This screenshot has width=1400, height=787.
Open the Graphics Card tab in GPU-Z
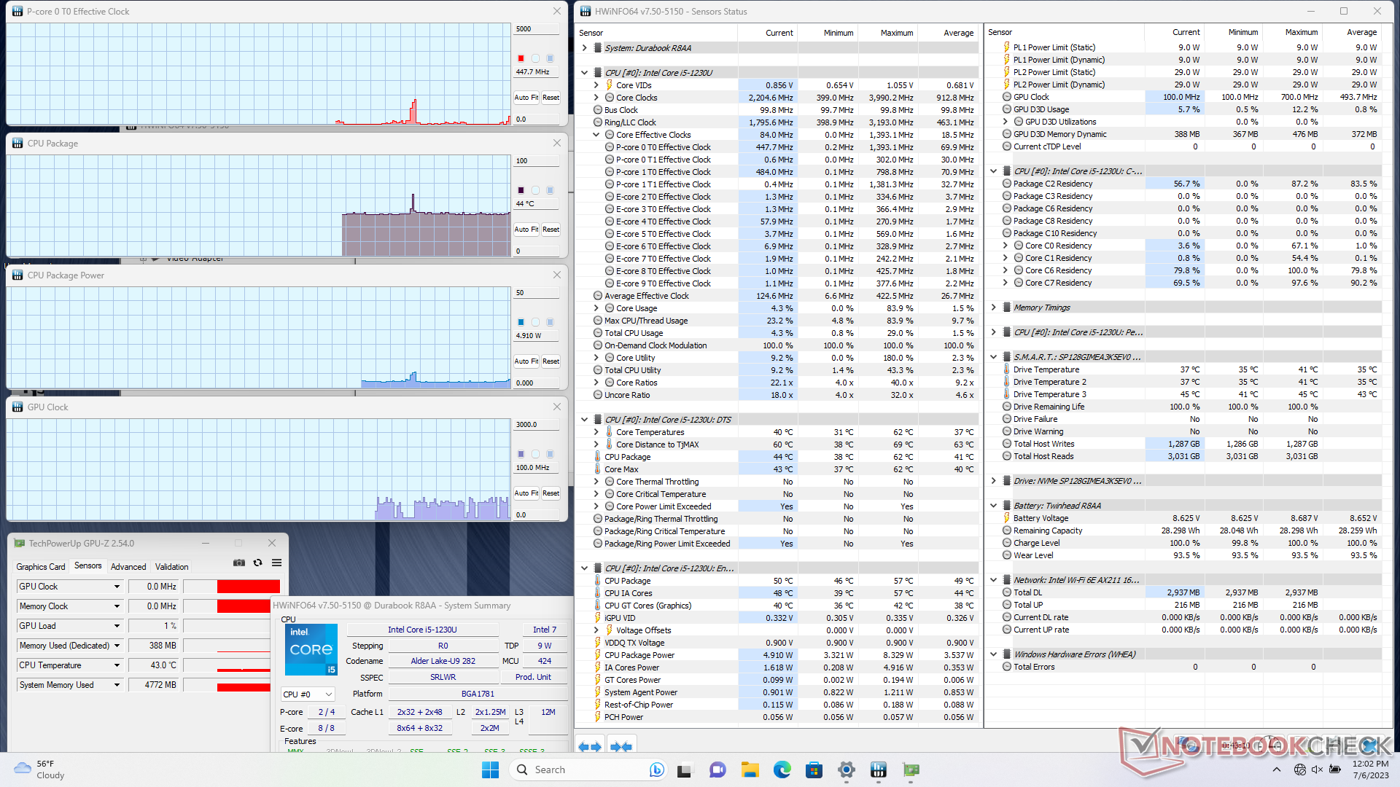pos(41,566)
